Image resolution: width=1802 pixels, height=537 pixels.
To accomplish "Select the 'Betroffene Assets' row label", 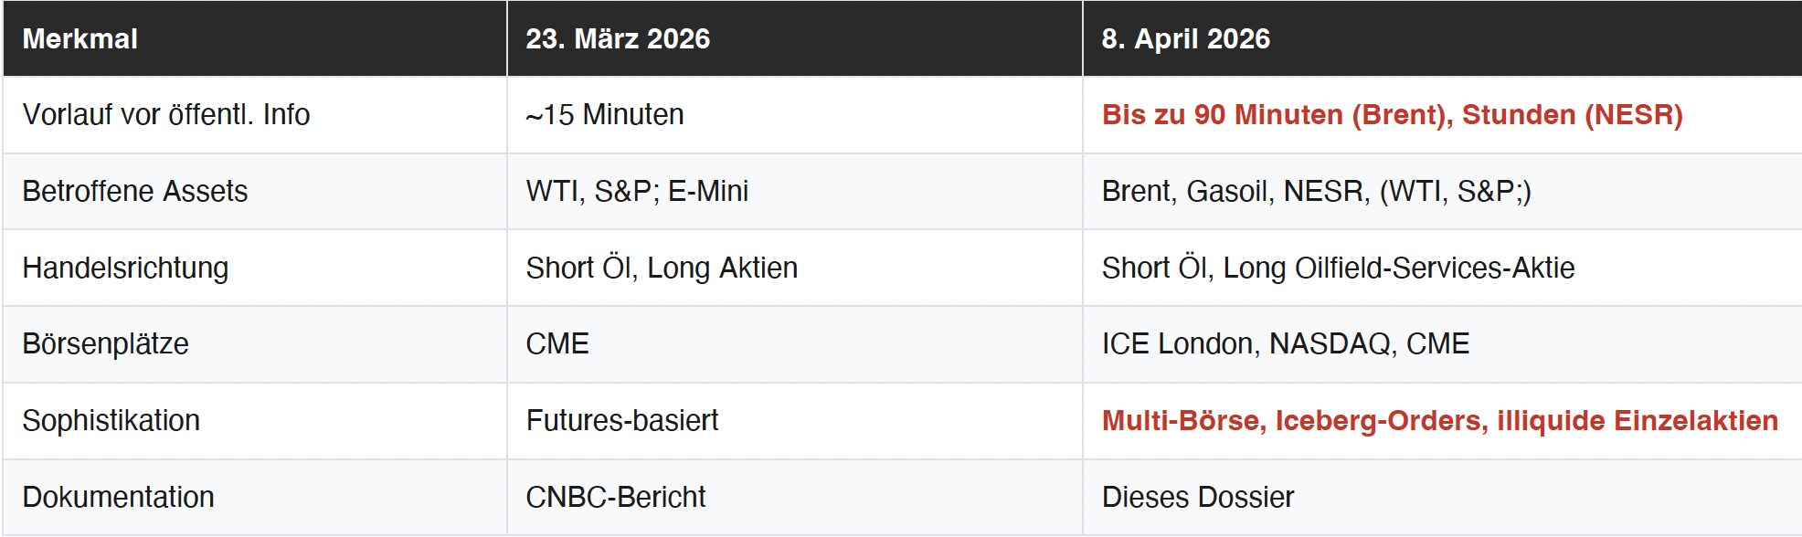I will 134,192.
